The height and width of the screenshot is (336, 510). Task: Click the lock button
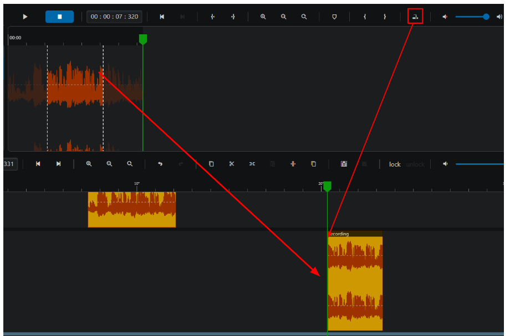tap(395, 164)
